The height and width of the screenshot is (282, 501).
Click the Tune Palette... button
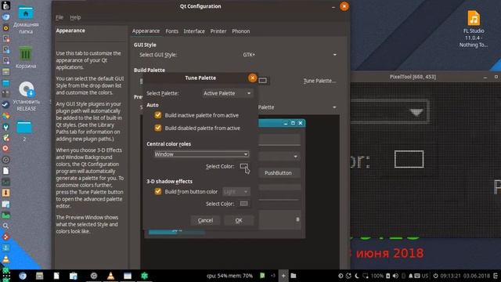319,81
